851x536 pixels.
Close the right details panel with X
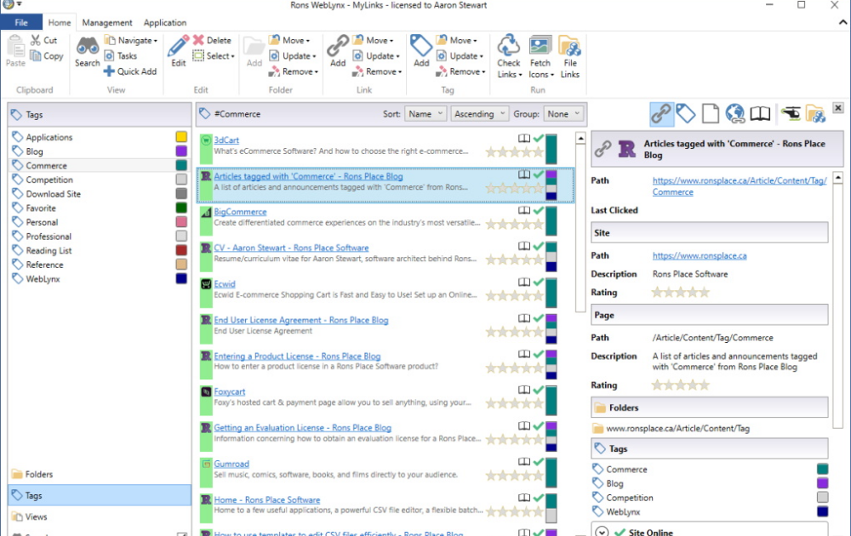tap(838, 108)
